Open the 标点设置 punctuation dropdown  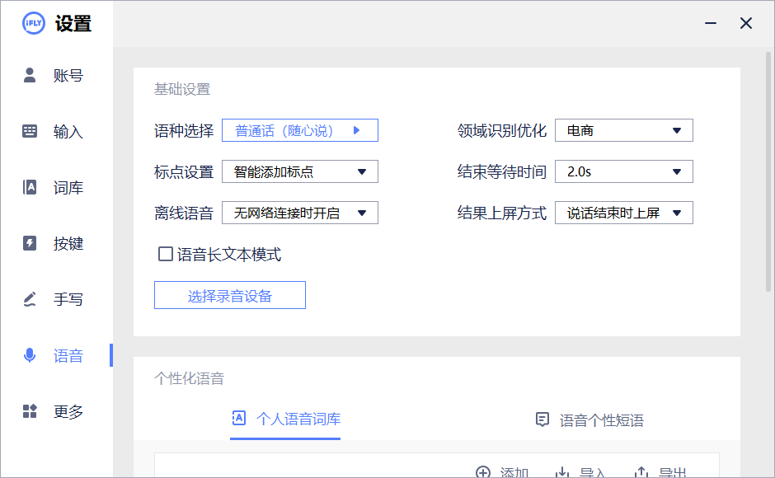tap(300, 171)
